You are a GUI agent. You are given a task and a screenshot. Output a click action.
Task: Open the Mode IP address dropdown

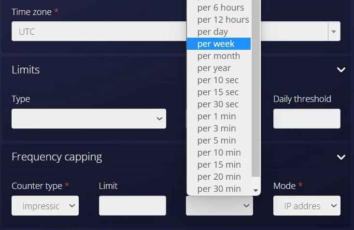coord(307,206)
